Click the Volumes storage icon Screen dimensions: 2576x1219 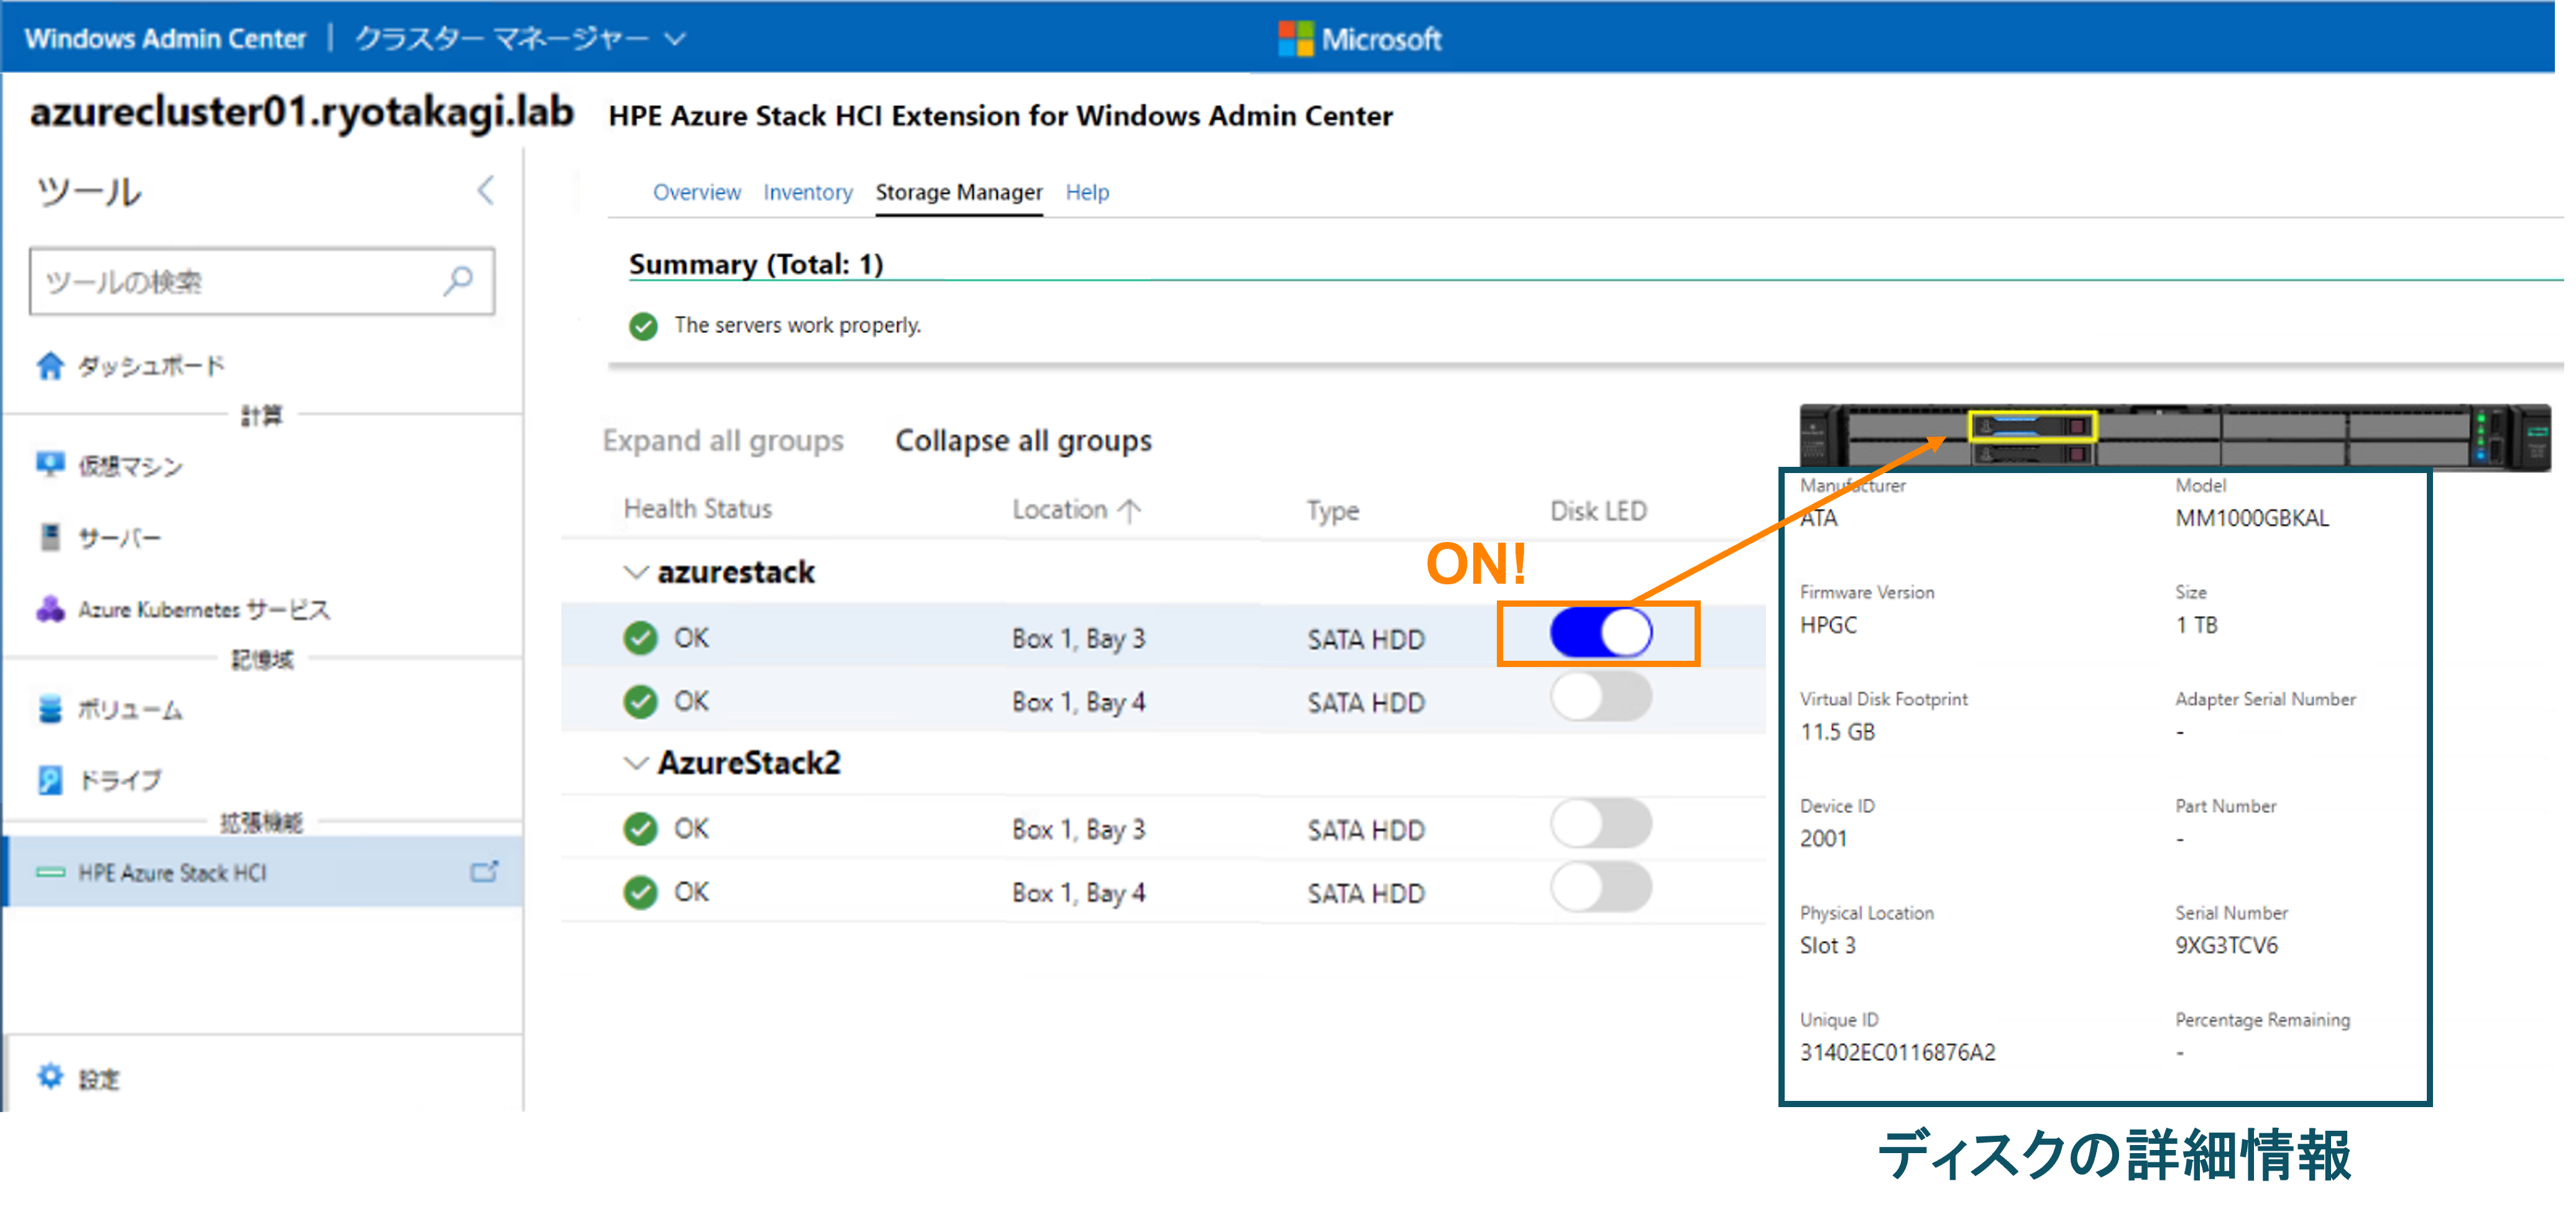pos(50,709)
